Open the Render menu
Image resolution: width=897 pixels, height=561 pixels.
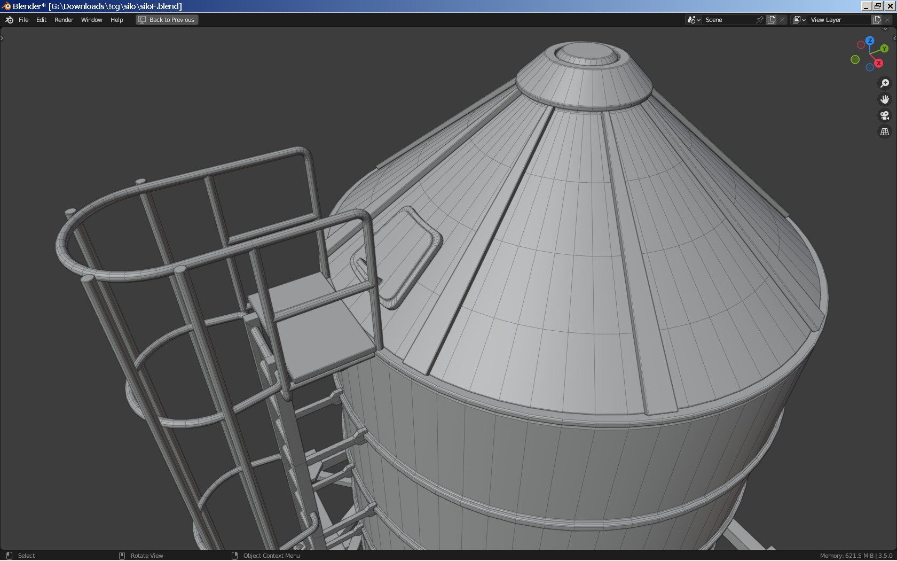tap(64, 20)
